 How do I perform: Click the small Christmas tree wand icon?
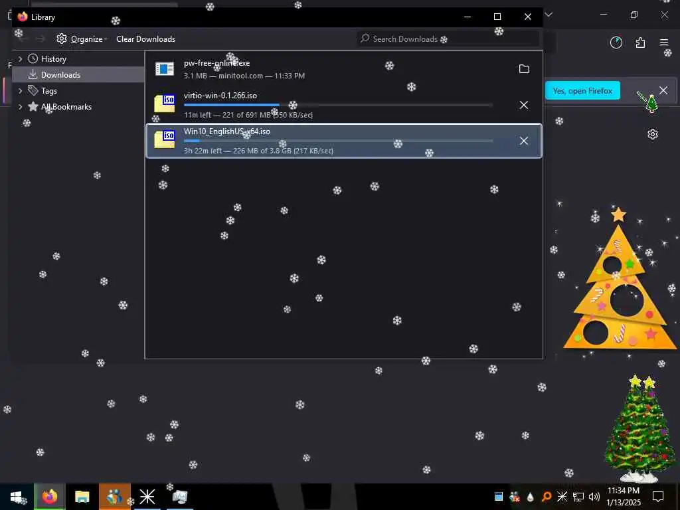(x=647, y=101)
